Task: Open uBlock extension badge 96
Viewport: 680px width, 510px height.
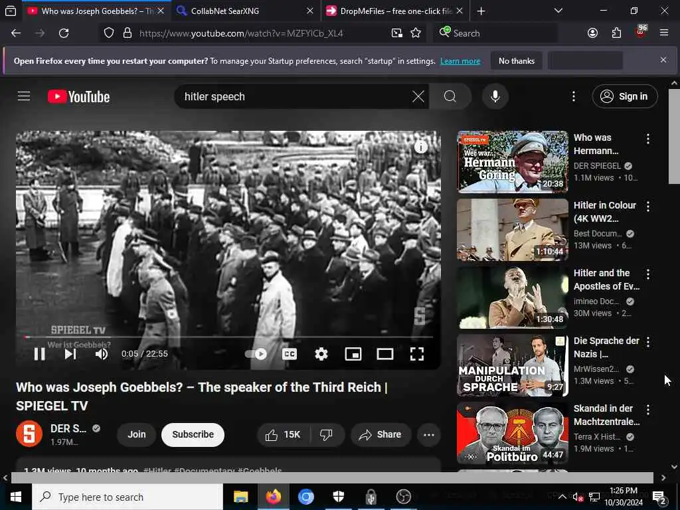Action: [x=641, y=32]
